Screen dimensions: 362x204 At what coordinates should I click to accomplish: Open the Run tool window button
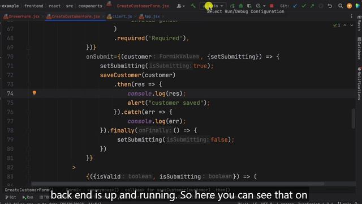[x=28, y=197]
